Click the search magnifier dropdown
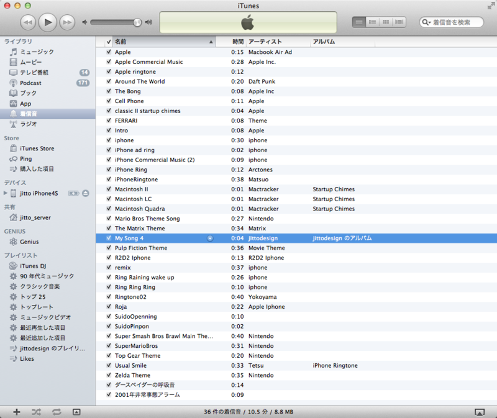 (x=426, y=22)
